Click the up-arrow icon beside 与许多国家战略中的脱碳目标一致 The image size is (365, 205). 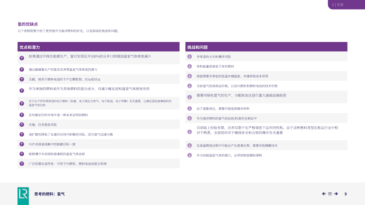click(22, 144)
